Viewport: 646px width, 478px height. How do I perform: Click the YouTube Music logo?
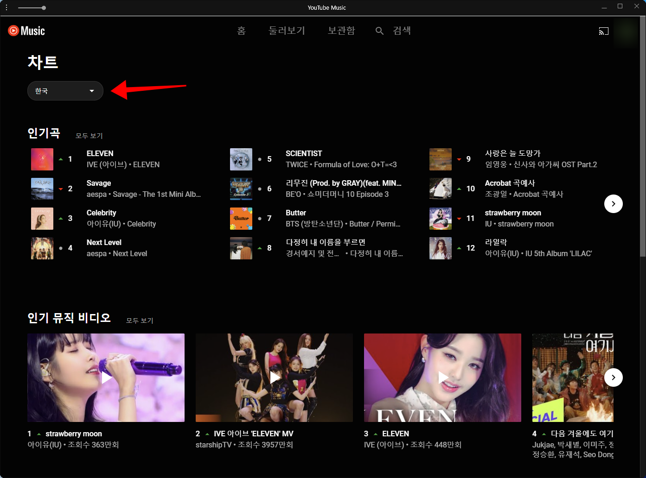coord(26,31)
